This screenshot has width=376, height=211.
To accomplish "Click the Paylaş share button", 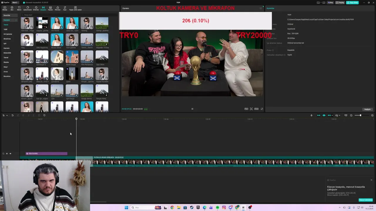I will (340, 2).
